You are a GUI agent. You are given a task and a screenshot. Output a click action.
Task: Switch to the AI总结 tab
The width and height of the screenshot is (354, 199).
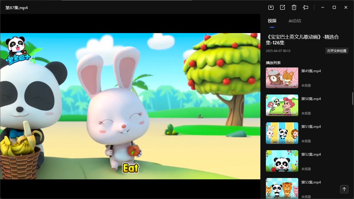pyautogui.click(x=295, y=21)
